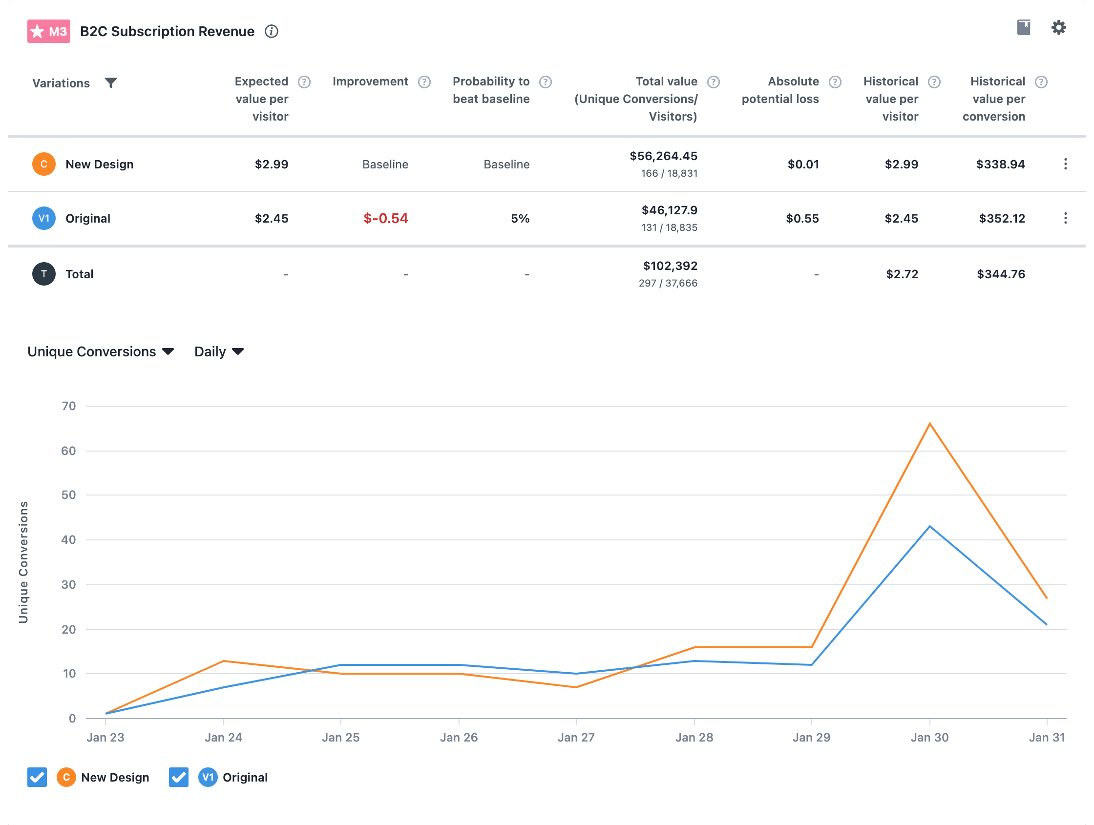The image size is (1094, 825).
Task: Click the orange line peak at Jan 30
Action: (929, 424)
